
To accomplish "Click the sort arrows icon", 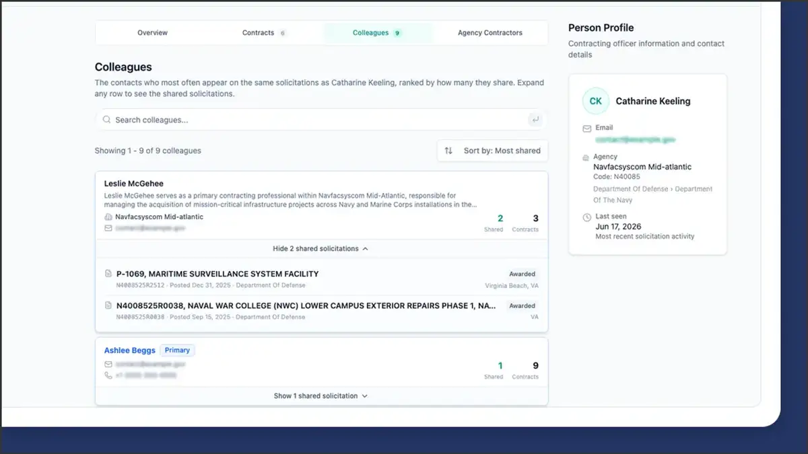I will coord(449,151).
